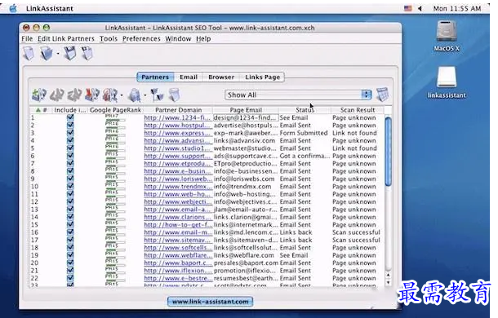Click the volume speaker icon in menu bar
The width and height of the screenshot is (498, 318).
pyautogui.click(x=420, y=9)
